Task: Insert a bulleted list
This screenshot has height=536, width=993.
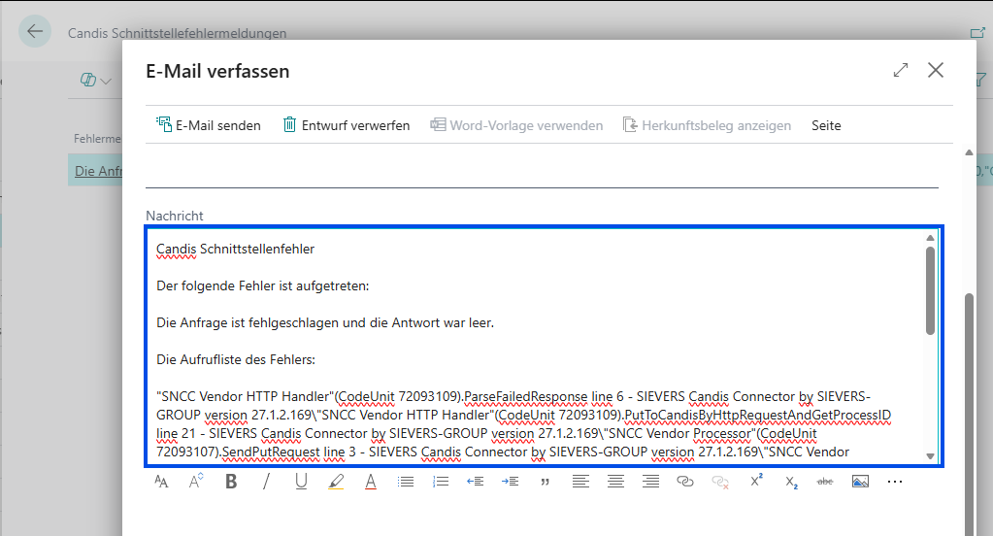Action: tap(406, 483)
